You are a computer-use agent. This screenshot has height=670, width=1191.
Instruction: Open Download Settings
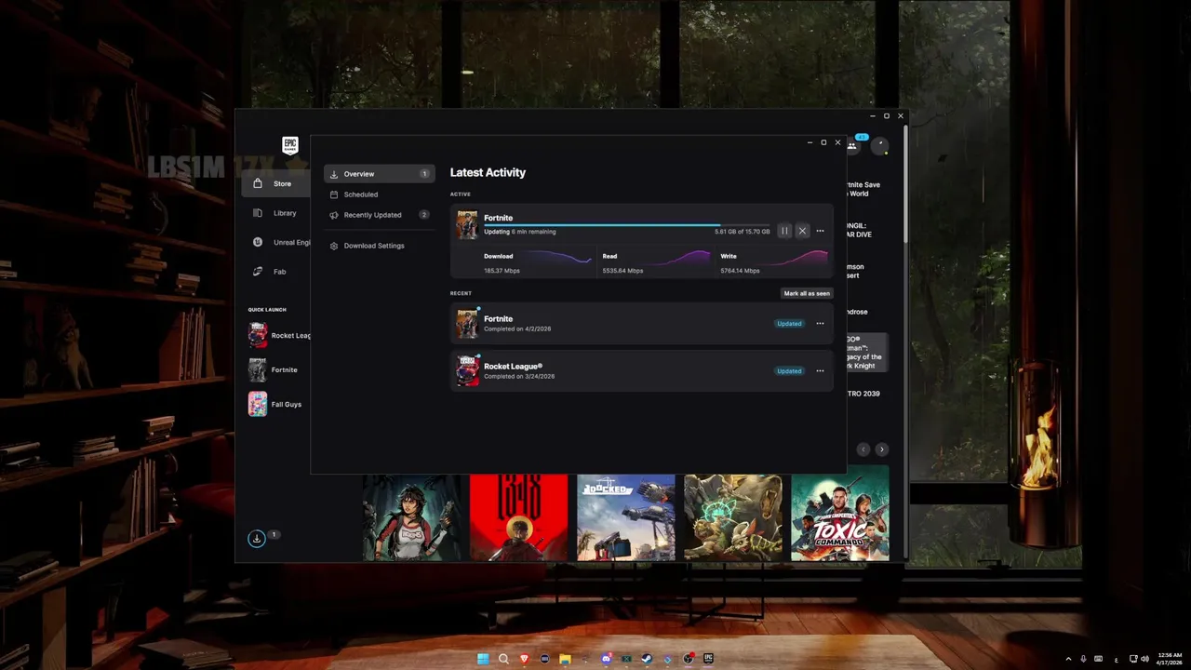click(x=380, y=246)
